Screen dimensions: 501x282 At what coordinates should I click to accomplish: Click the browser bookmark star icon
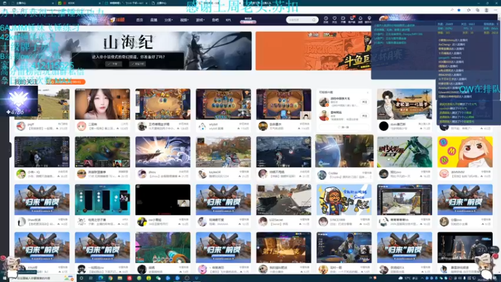[x=459, y=10]
